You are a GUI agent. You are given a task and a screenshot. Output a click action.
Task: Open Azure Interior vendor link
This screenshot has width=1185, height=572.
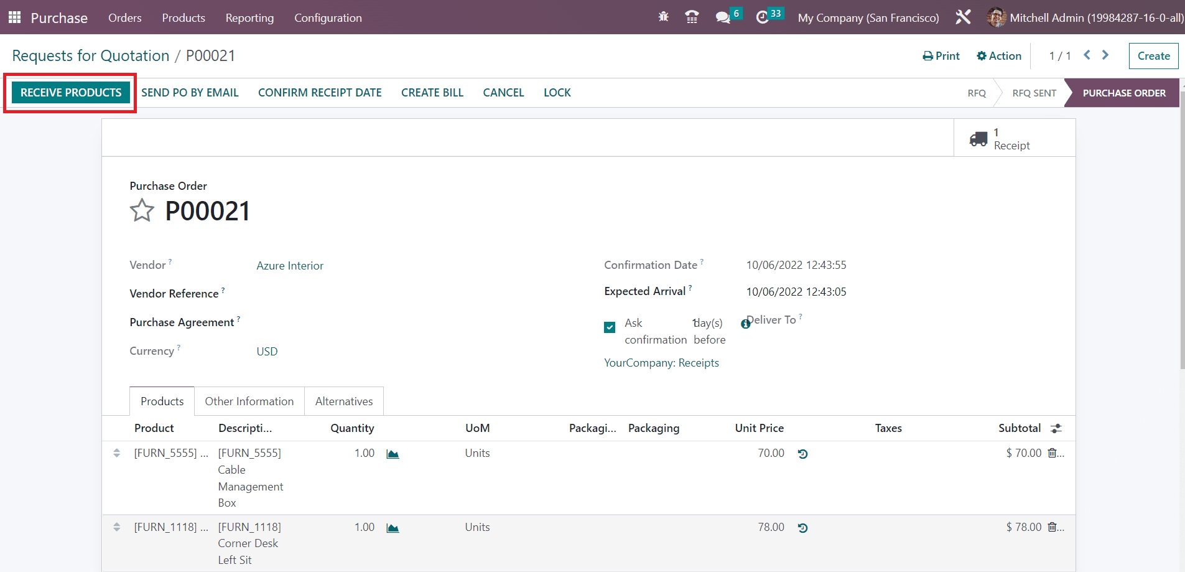click(290, 266)
